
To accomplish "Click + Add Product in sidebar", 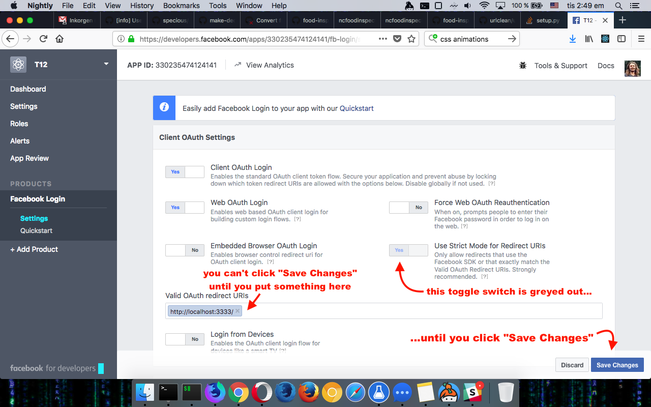I will [x=34, y=249].
